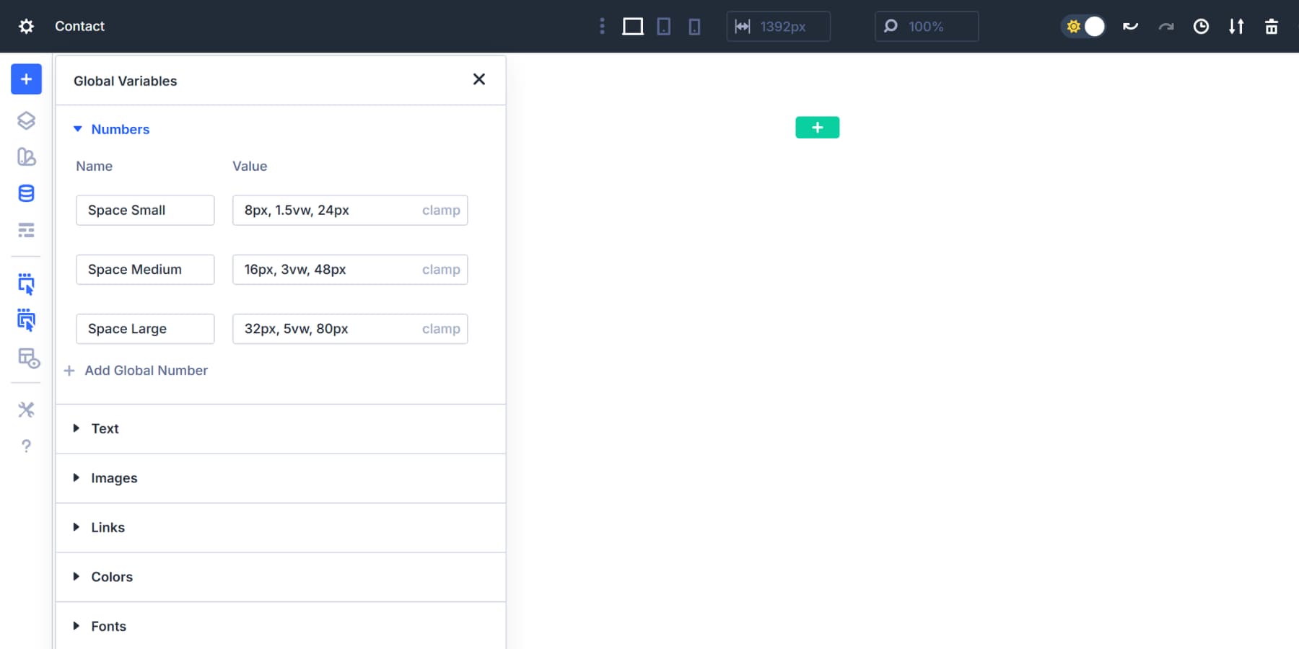Expand the Images section
The image size is (1299, 649).
point(114,477)
